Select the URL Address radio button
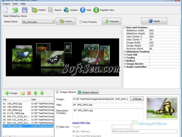 point(74,131)
